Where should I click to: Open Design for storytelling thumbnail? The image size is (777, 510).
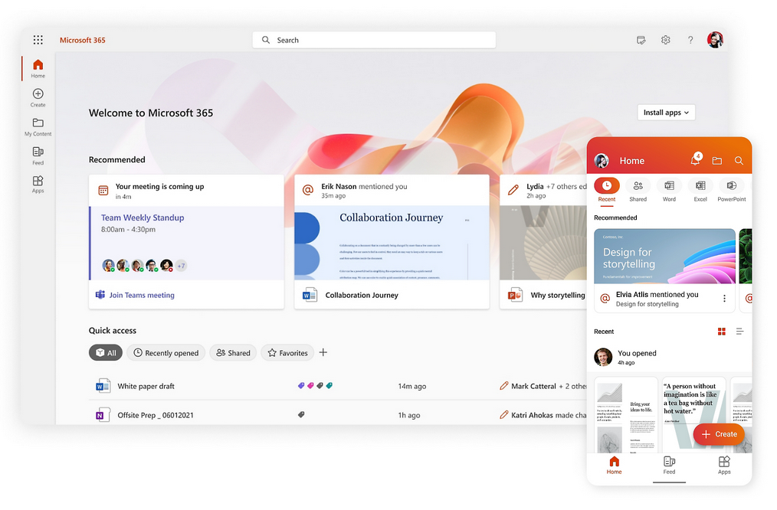point(664,256)
